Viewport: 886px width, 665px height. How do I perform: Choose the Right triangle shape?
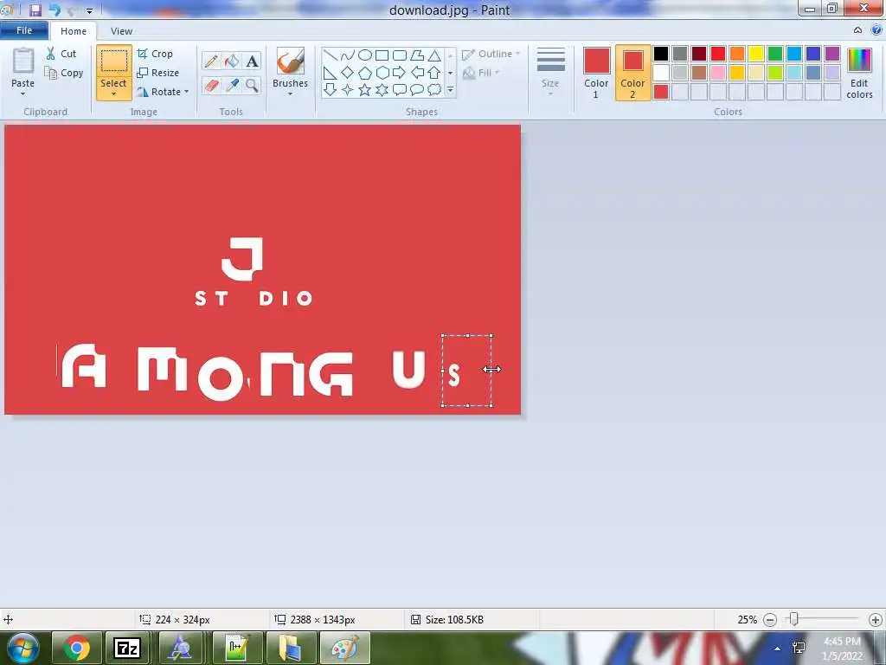click(x=331, y=73)
